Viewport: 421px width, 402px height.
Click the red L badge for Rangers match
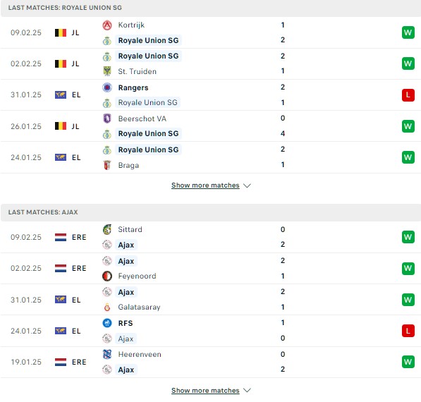[x=408, y=95]
